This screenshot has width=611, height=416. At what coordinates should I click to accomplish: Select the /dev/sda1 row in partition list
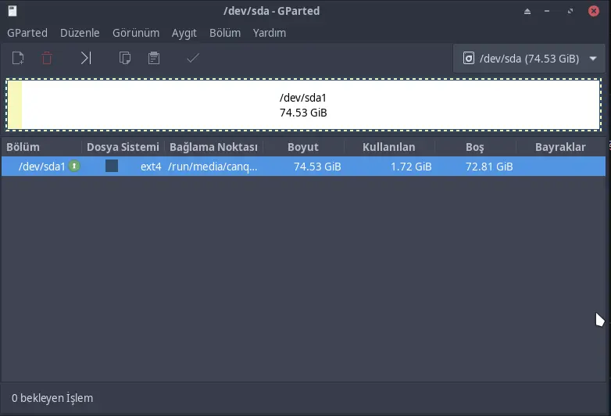pos(304,167)
